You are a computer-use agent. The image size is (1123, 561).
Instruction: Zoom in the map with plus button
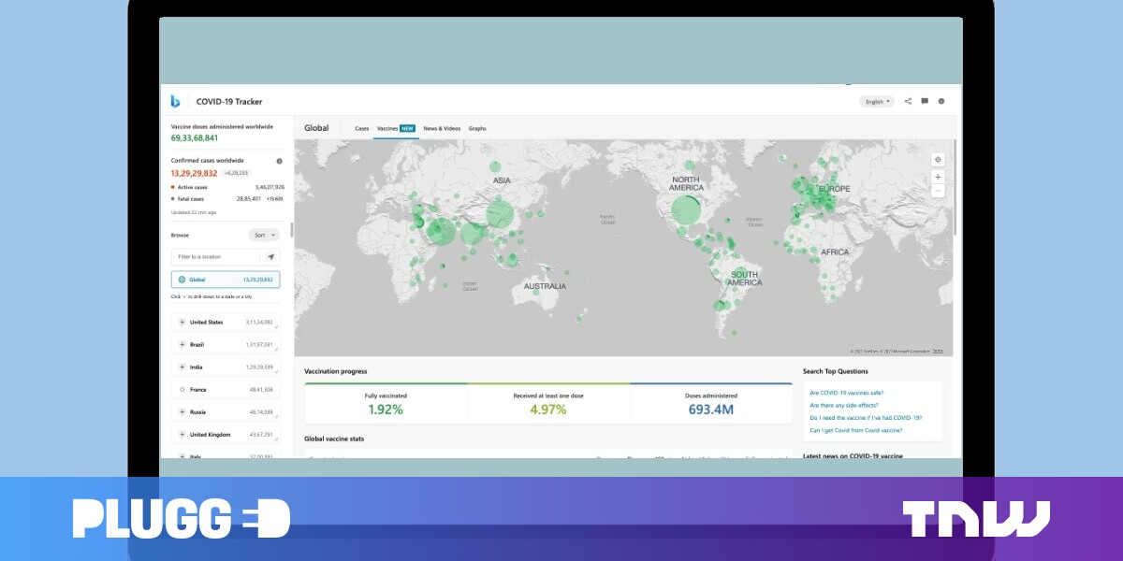(x=938, y=177)
